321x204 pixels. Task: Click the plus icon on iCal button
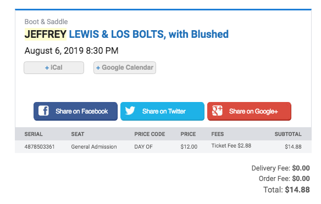point(47,68)
